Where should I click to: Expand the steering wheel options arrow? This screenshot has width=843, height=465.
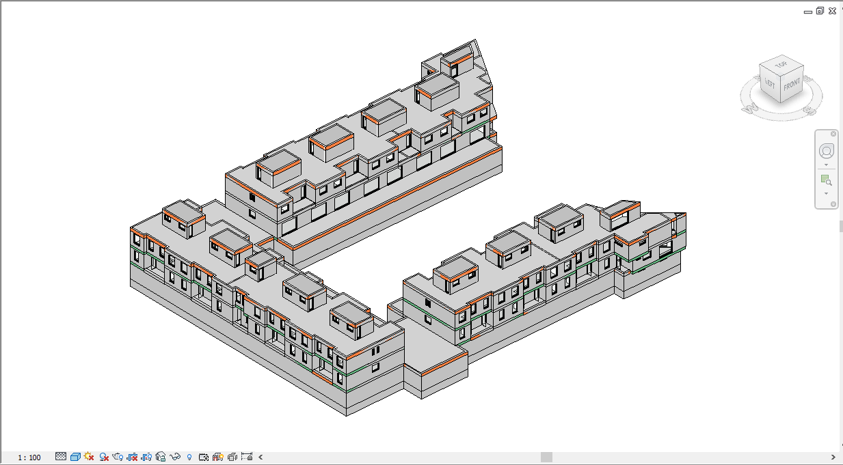pyautogui.click(x=827, y=165)
